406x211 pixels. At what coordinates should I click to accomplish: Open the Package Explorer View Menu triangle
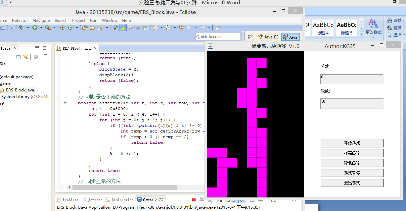click(x=46, y=55)
